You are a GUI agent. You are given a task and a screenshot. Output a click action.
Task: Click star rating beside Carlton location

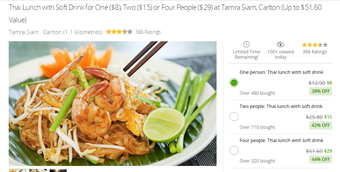[119, 32]
